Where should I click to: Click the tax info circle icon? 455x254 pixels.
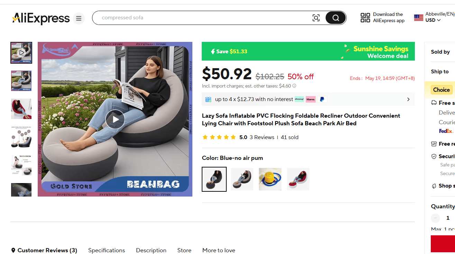(294, 86)
